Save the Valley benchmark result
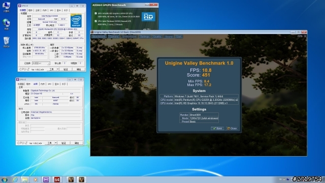The width and height of the screenshot is (325, 183). [x=217, y=129]
